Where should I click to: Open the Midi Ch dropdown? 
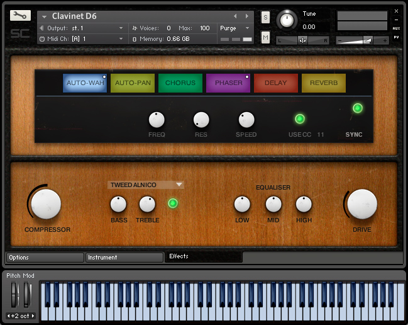coord(82,39)
